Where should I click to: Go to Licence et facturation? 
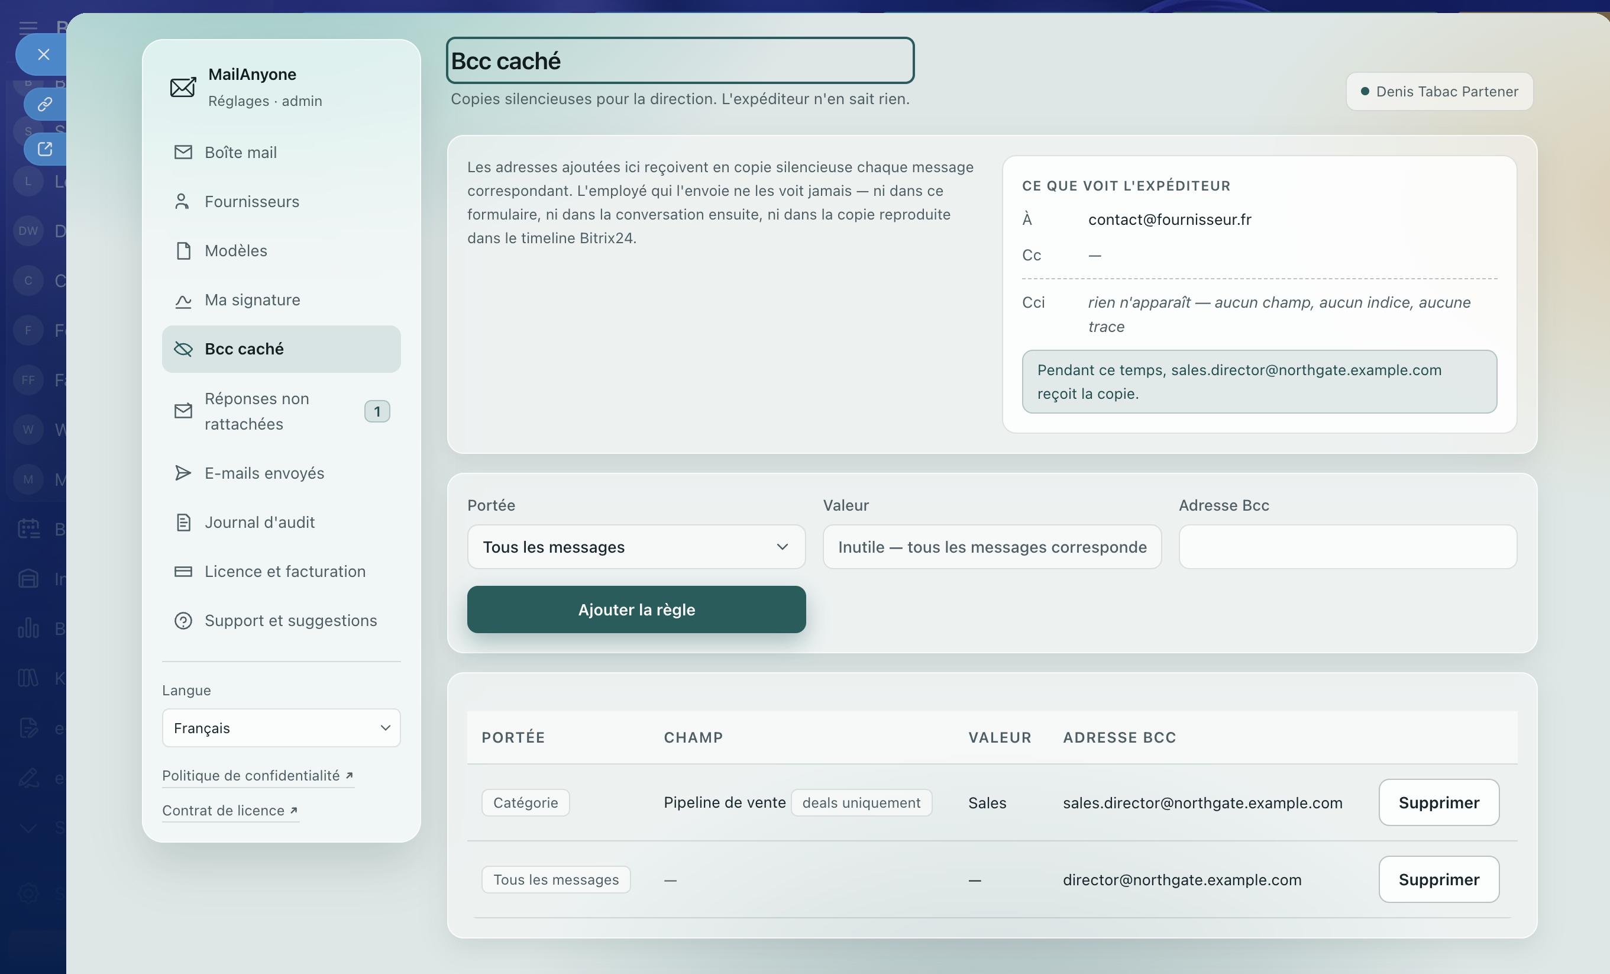[x=281, y=572]
